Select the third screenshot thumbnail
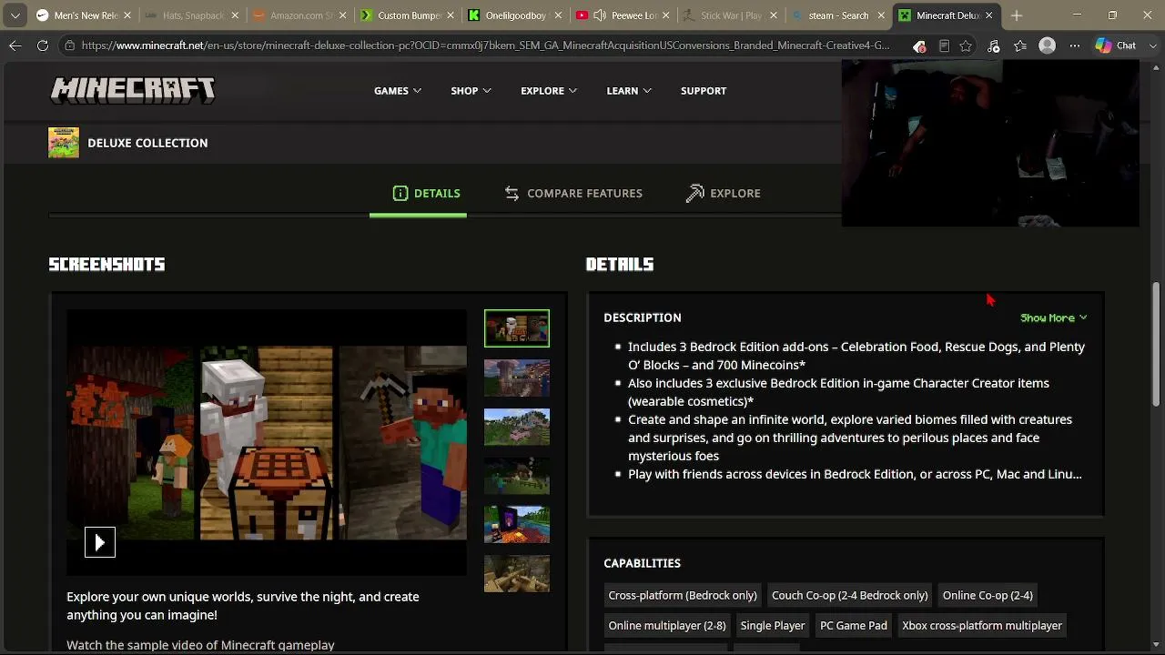Image resolution: width=1165 pixels, height=655 pixels. [517, 427]
